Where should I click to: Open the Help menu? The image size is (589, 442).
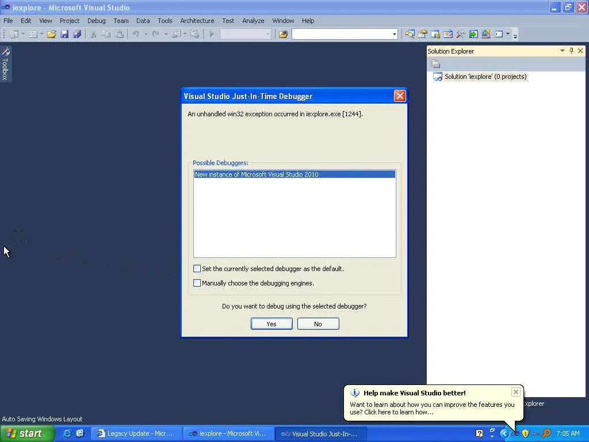tap(308, 21)
